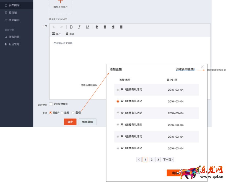The width and height of the screenshot is (226, 182).
Task: Click the left pagination chevron
Action: tap(139, 159)
